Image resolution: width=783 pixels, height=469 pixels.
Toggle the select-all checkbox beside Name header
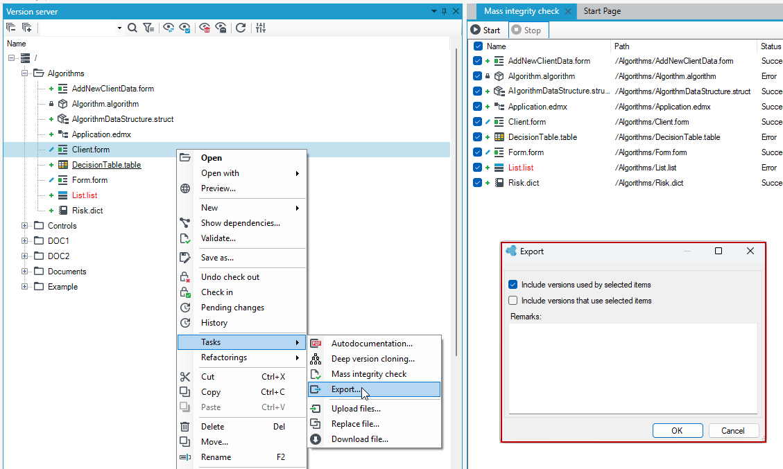pos(478,46)
